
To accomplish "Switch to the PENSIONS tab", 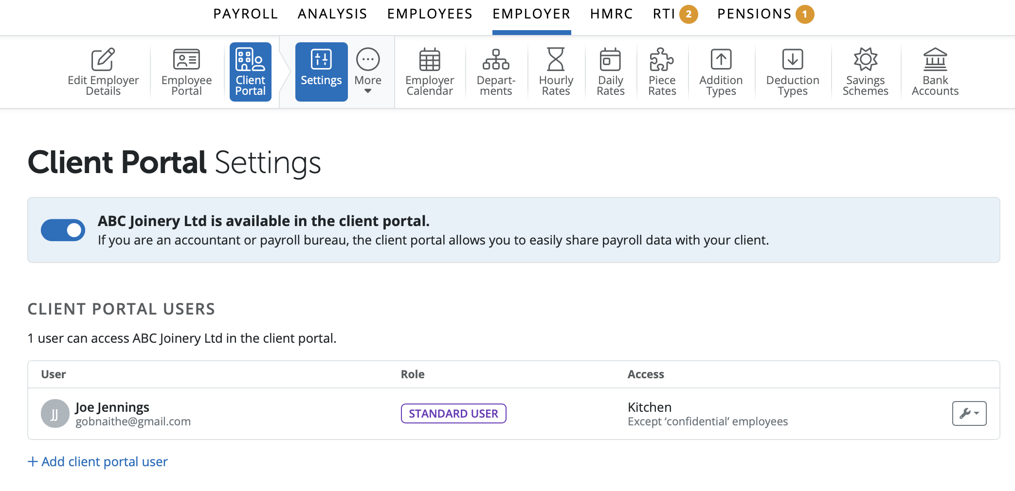I will coord(754,14).
